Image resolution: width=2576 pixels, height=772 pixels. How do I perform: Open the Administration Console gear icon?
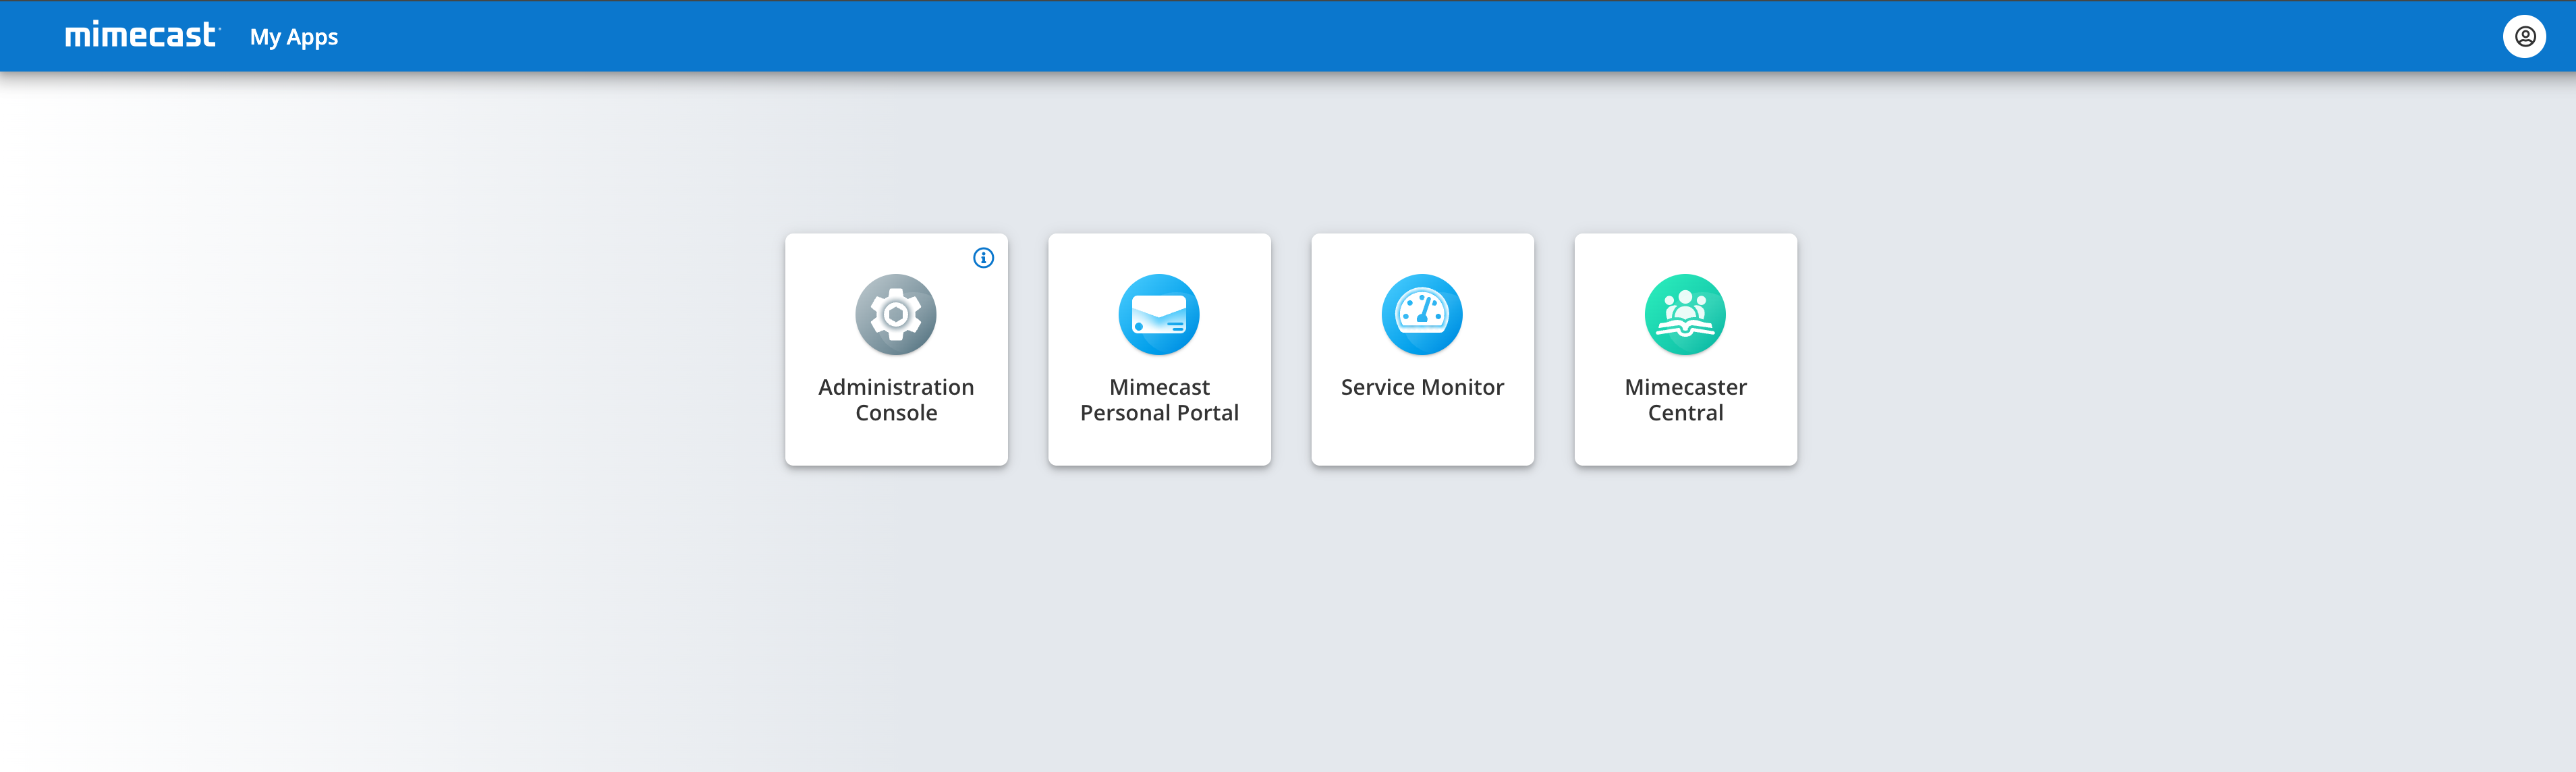click(x=895, y=314)
